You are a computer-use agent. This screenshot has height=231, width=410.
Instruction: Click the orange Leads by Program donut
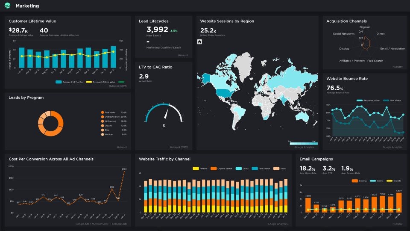tap(51, 123)
